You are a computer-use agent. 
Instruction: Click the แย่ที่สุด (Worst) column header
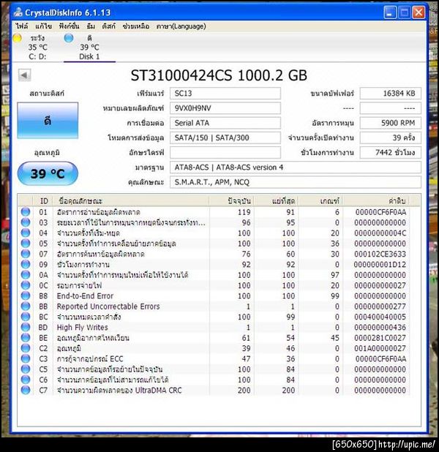277,201
